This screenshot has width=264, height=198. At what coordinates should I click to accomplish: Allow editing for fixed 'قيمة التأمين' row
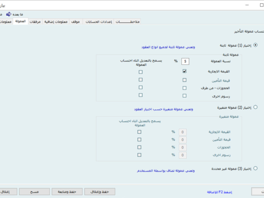pos(141,80)
